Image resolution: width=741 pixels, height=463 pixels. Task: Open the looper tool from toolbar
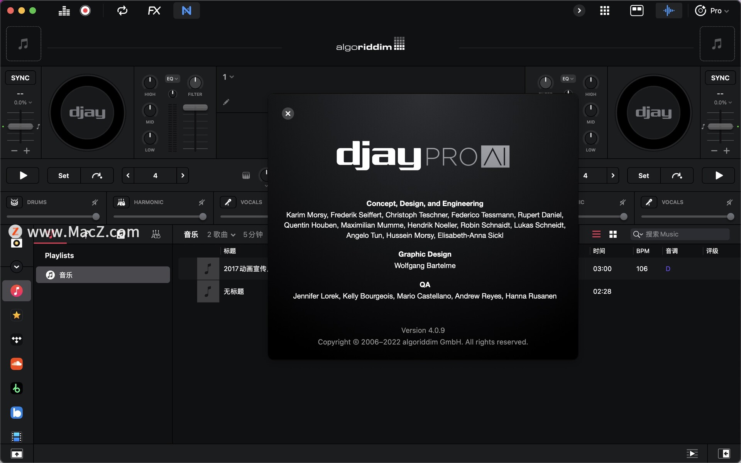coord(122,11)
